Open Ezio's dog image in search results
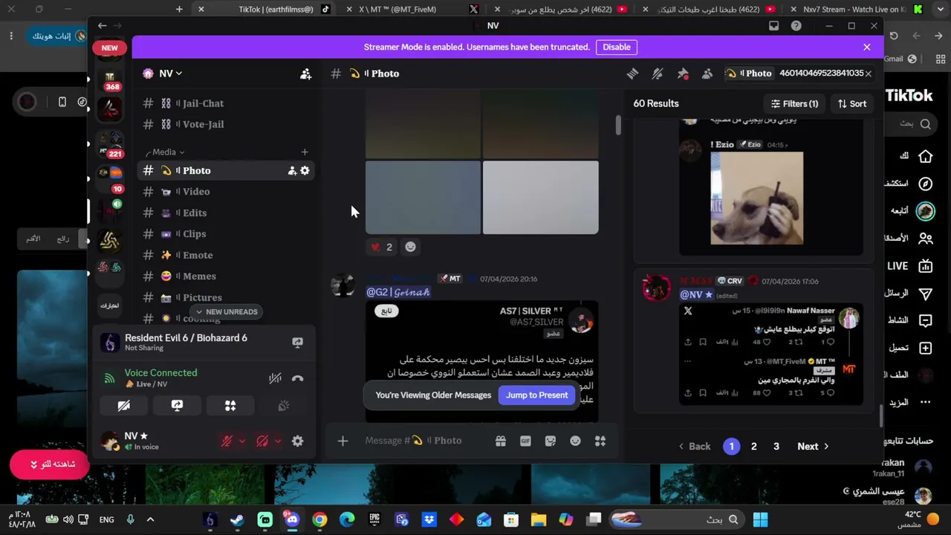This screenshot has height=535, width=951. (x=756, y=198)
